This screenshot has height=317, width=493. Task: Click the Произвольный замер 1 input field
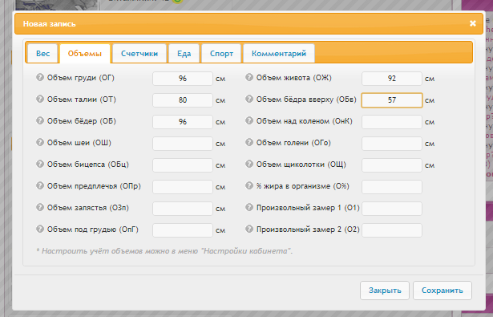(x=392, y=209)
